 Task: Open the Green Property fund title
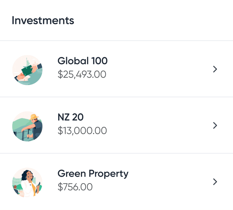click(x=93, y=174)
